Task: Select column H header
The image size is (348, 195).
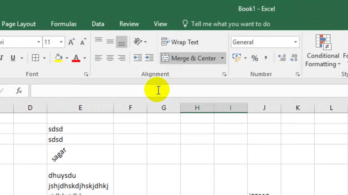Action: [197, 108]
